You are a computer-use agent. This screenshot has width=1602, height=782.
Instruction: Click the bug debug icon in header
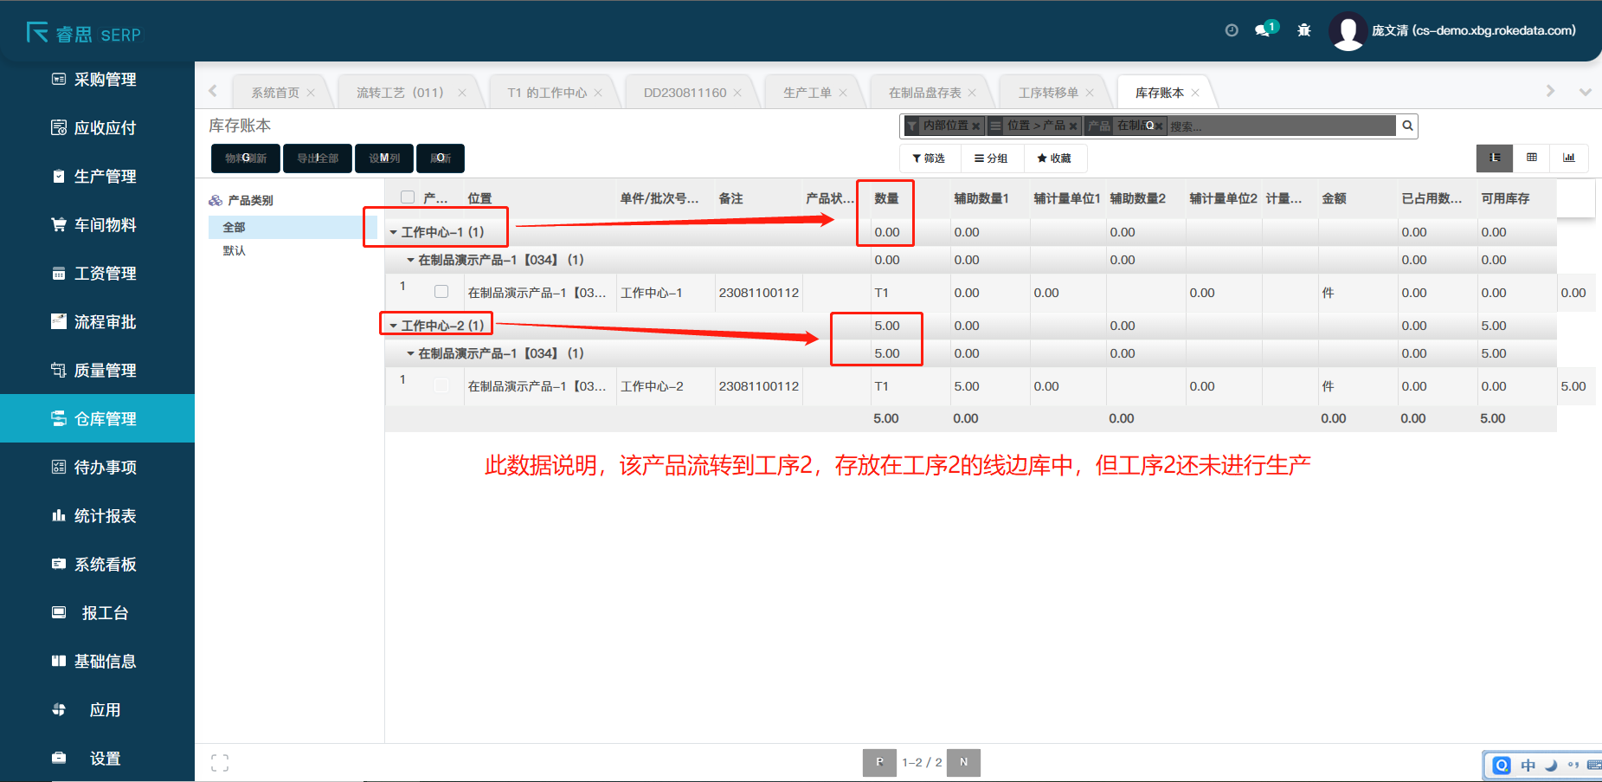pos(1303,30)
